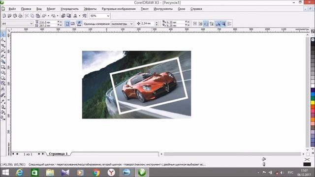Click the Application launcher icon
Screen dimensions: 315x177
(75, 16)
